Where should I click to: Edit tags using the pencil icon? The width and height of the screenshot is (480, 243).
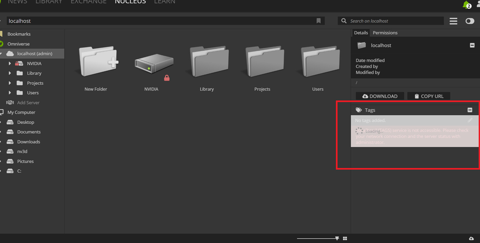tap(471, 120)
